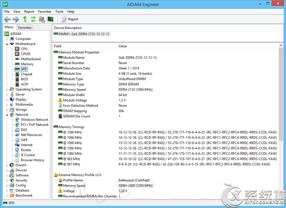This screenshot has height=208, width=286.
Task: Select the ACPI item icon
Action: pos(17,84)
